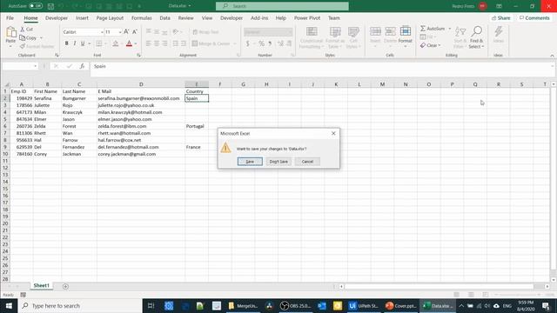Click Increase Font Size icon
The width and height of the screenshot is (557, 313).
[x=126, y=32]
